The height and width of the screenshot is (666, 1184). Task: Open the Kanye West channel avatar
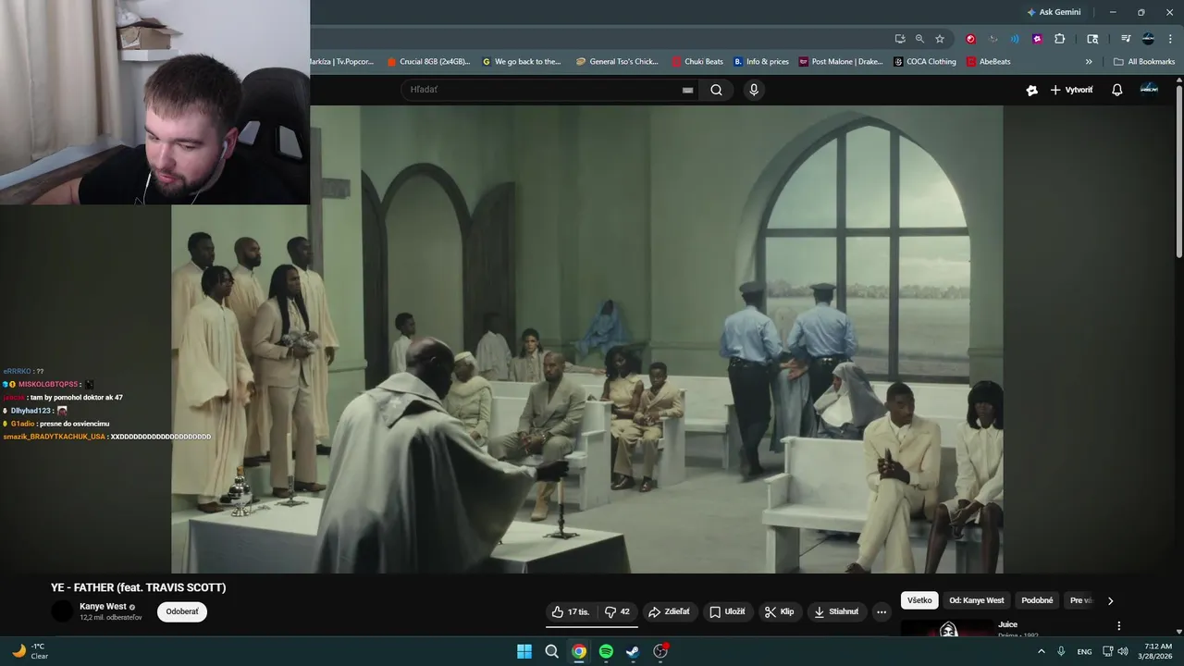coord(62,611)
